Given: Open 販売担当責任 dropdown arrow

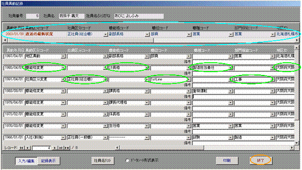Looking at the screenshot, I should click(x=230, y=68).
